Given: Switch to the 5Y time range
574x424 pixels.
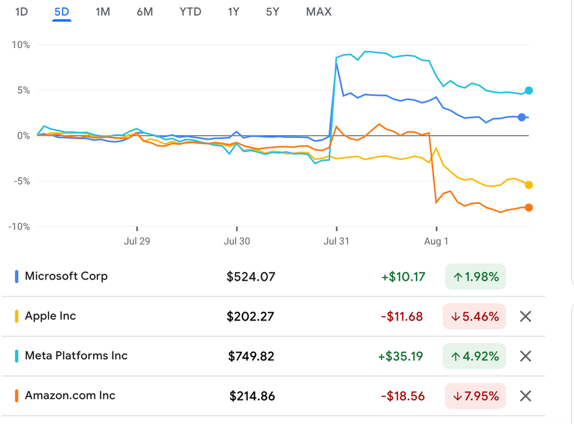Looking at the screenshot, I should coord(272,12).
